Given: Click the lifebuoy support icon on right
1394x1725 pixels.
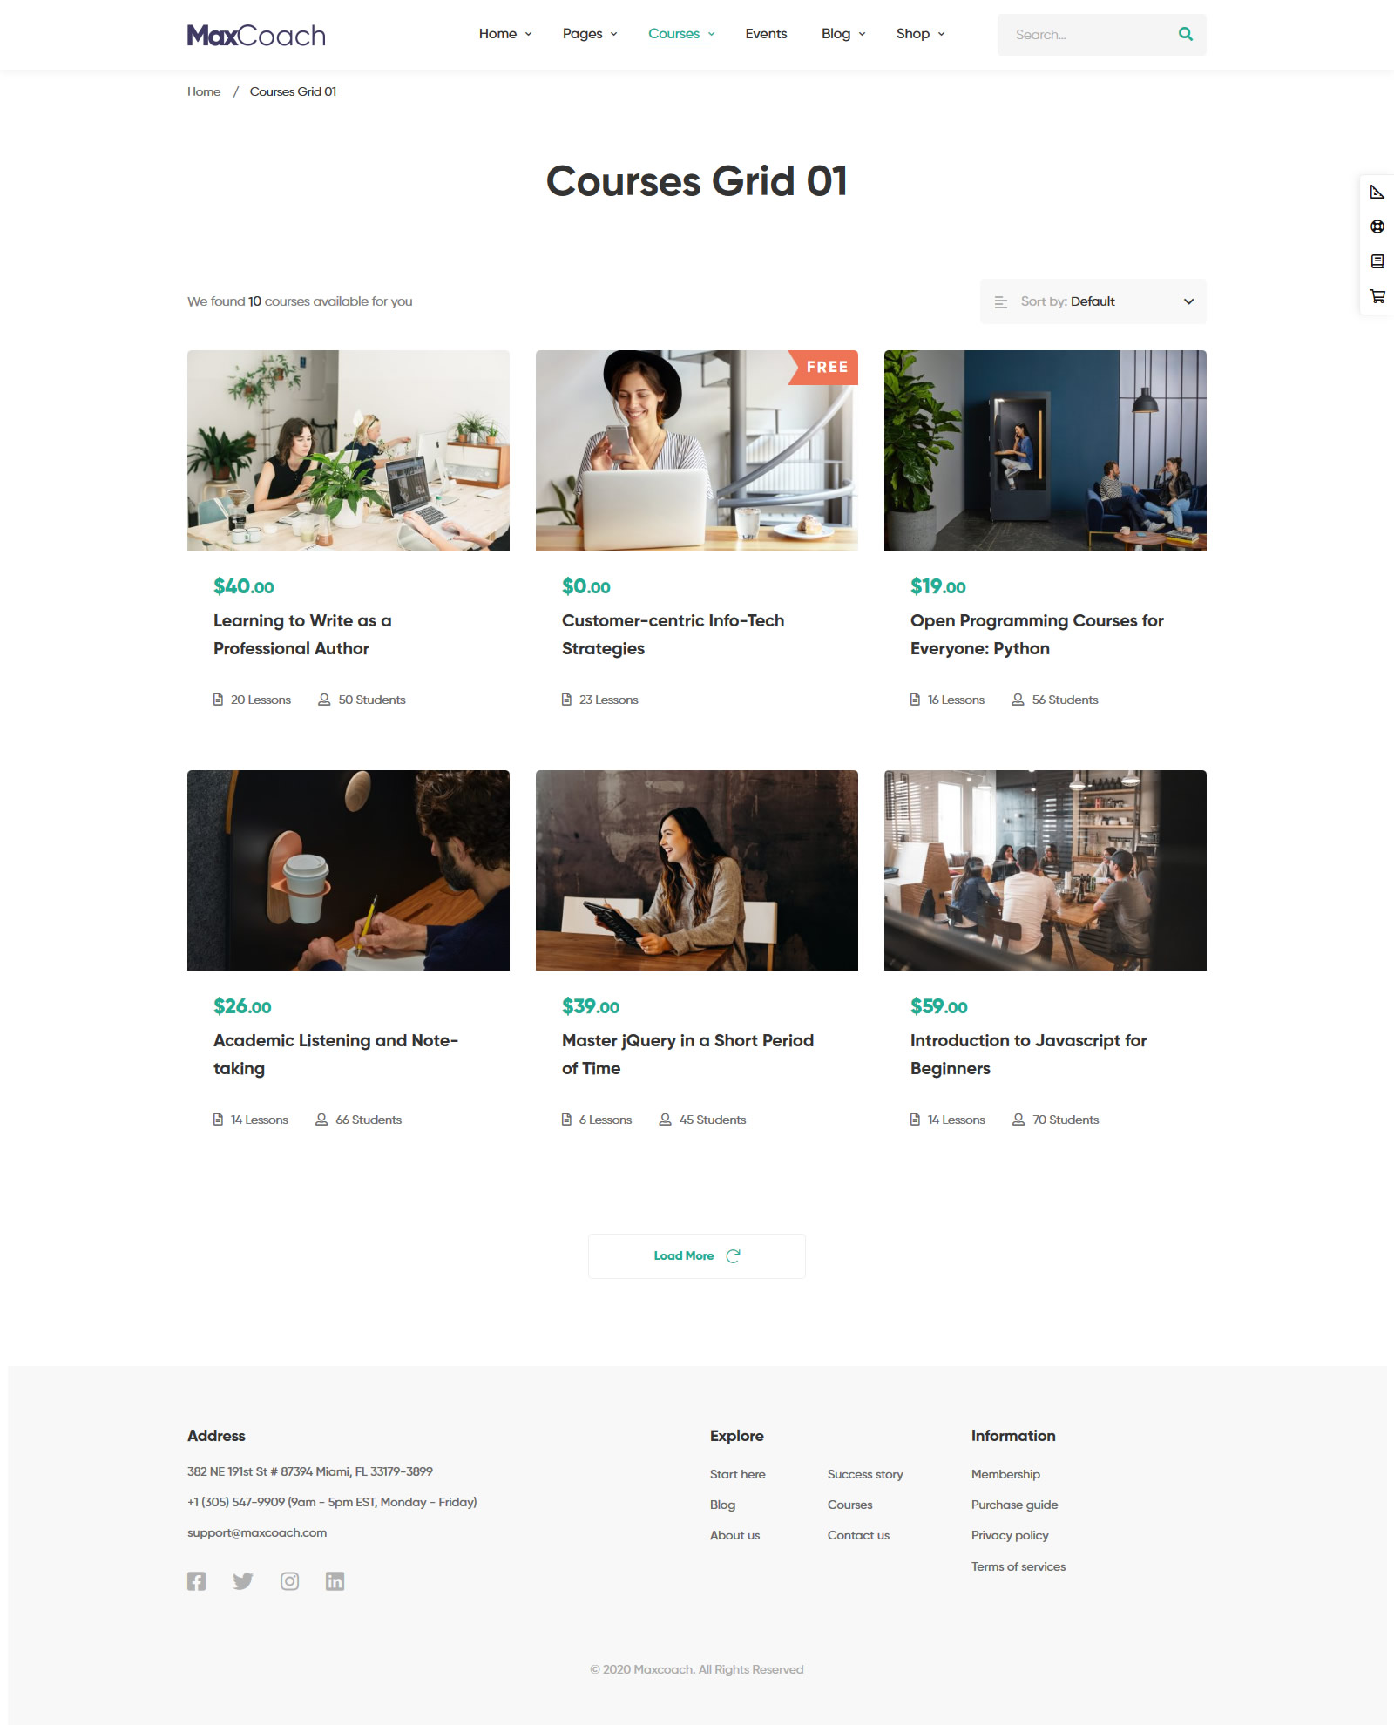Looking at the screenshot, I should click(1377, 227).
